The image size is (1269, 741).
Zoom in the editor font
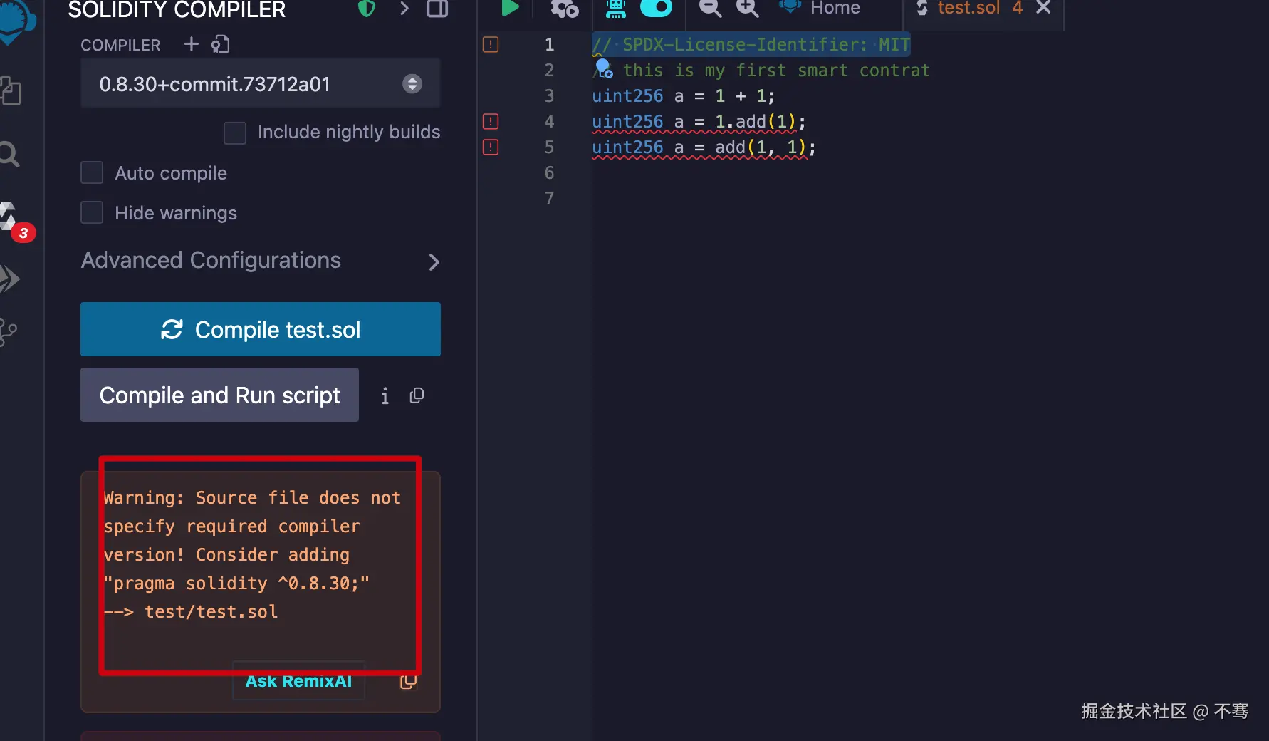[747, 9]
